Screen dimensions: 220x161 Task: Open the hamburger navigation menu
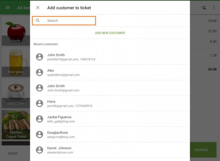(8, 8)
